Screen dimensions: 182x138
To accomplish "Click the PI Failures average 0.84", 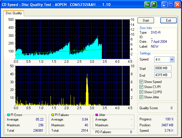I will tap(85, 119).
